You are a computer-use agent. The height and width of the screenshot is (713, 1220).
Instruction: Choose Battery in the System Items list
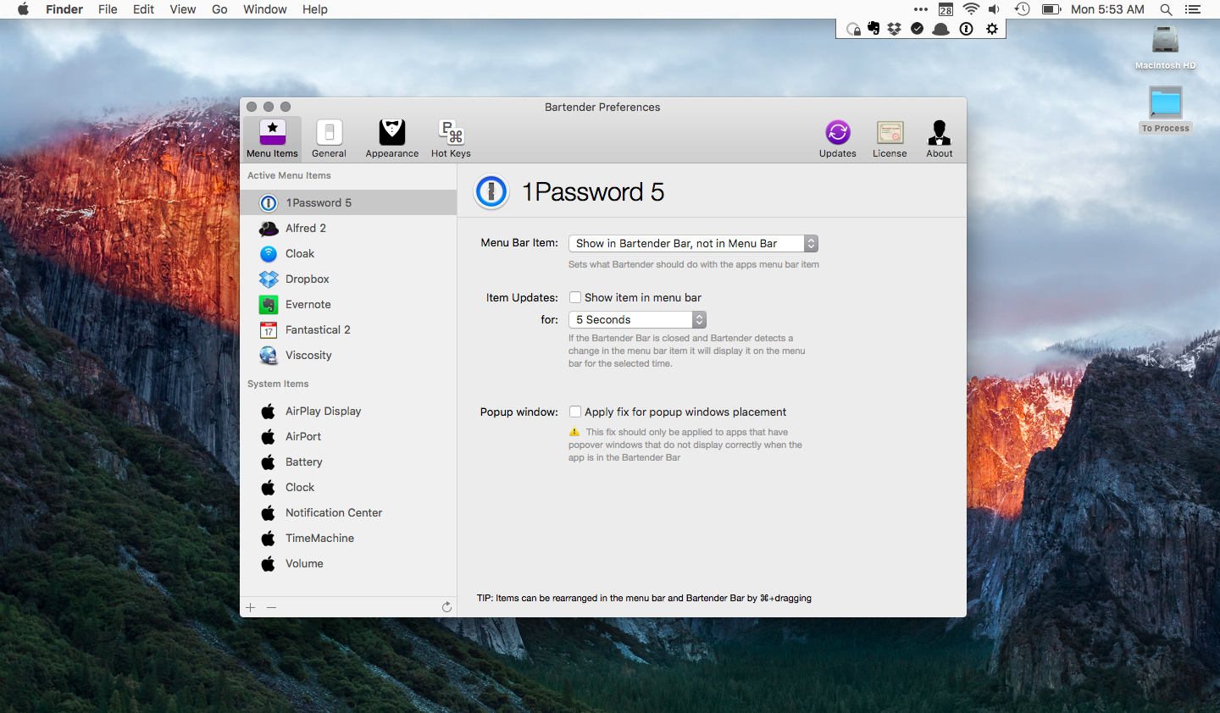(x=348, y=462)
